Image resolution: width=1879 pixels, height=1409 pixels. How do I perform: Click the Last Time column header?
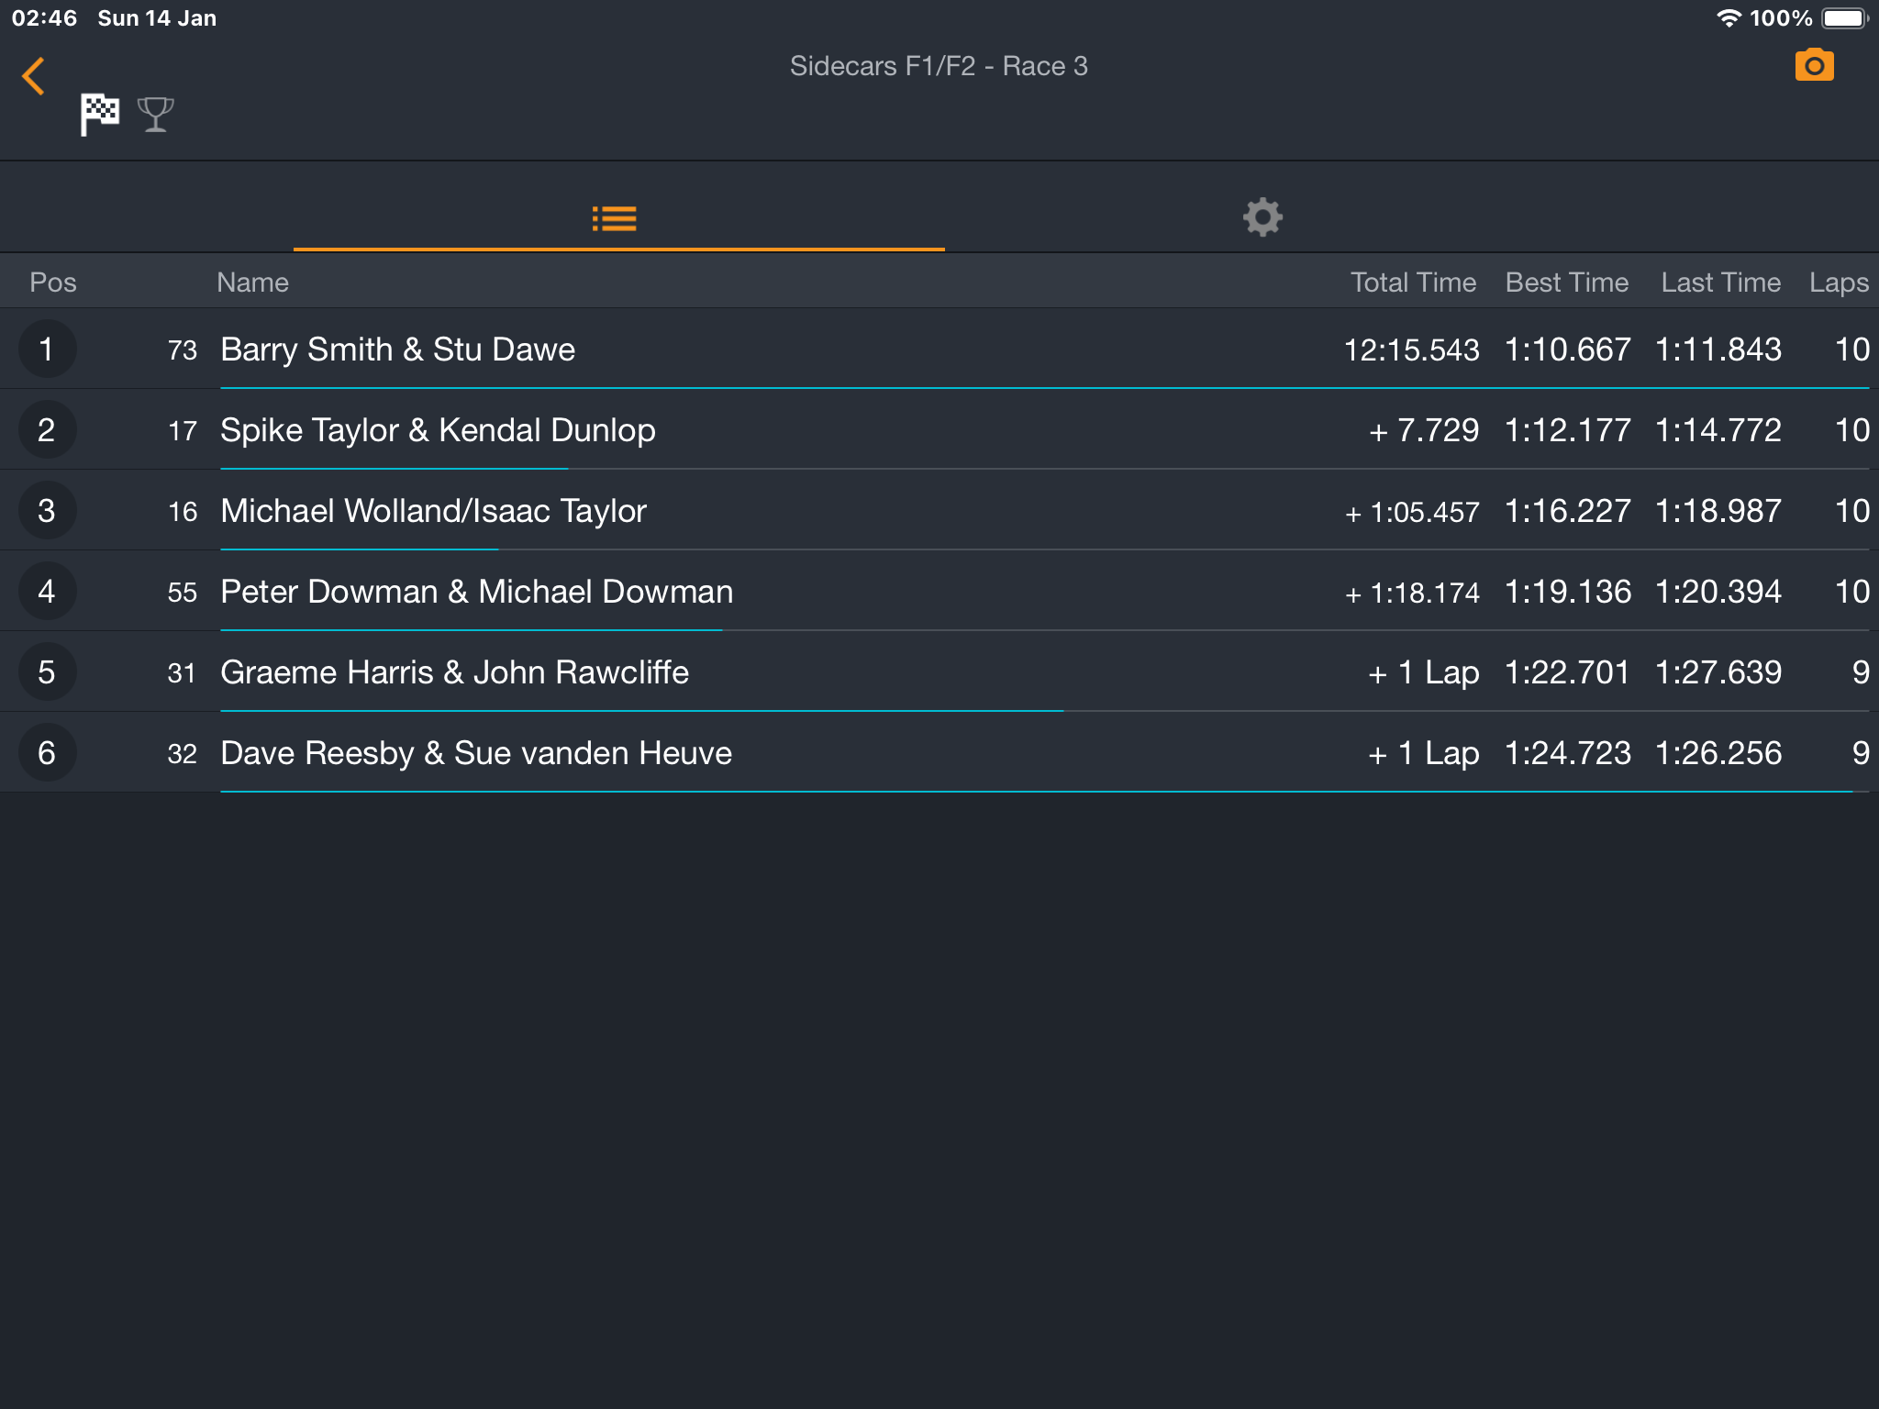[x=1720, y=283]
